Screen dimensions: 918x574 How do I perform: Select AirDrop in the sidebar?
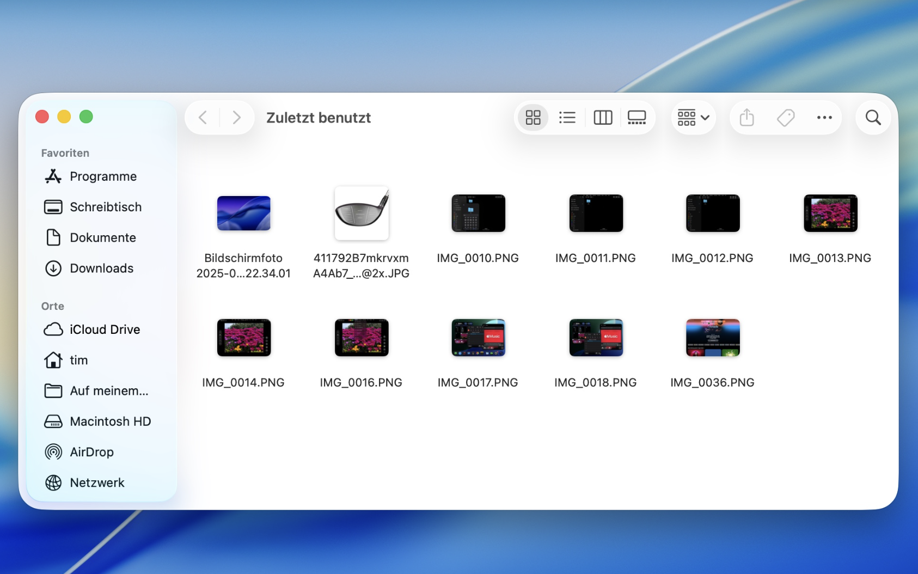91,452
